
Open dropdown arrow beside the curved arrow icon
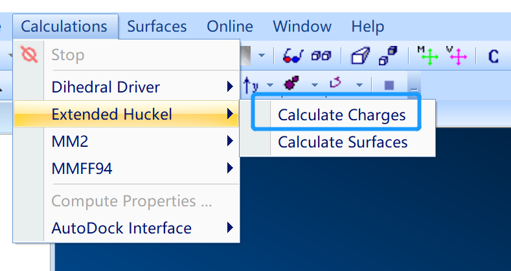pos(358,85)
